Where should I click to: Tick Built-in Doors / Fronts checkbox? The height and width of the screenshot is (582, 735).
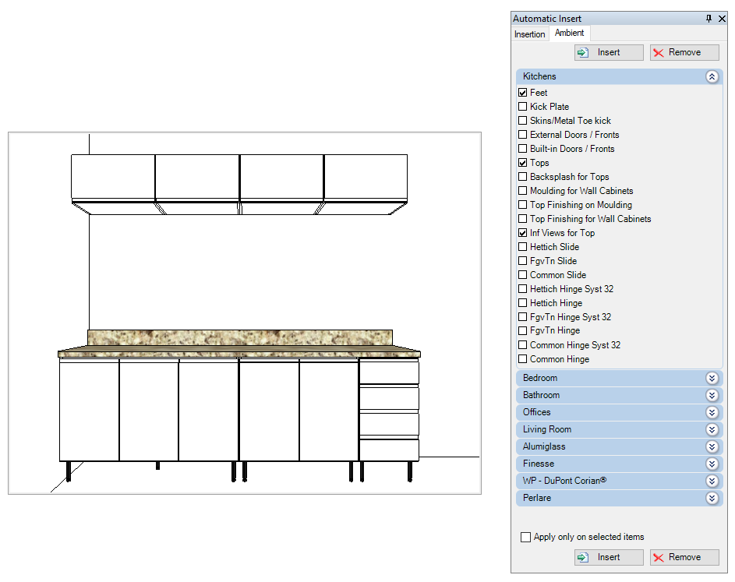(x=523, y=149)
